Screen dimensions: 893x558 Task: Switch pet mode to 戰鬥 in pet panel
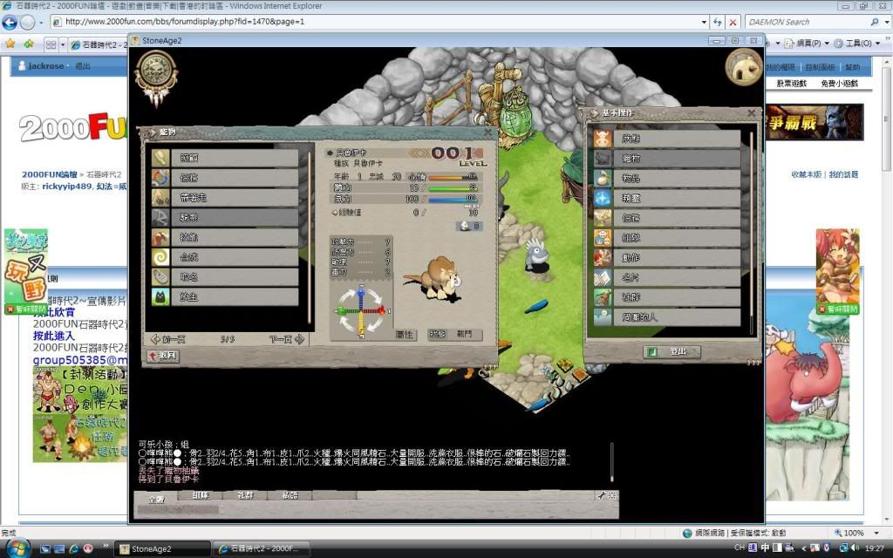463,334
